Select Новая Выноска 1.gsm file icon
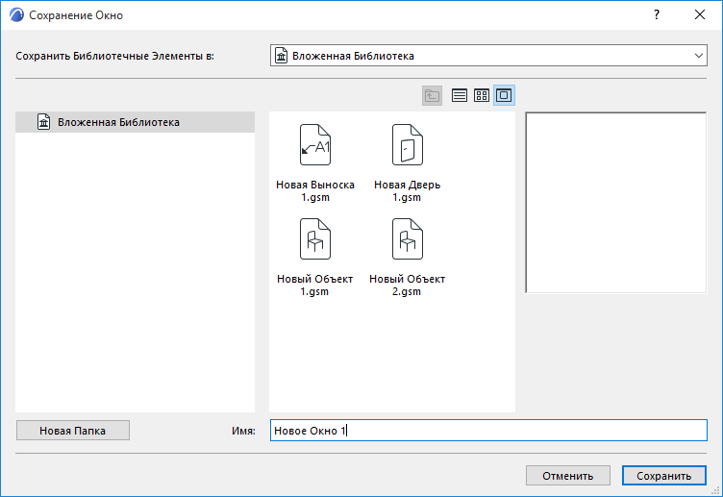The width and height of the screenshot is (723, 497). pos(315,144)
